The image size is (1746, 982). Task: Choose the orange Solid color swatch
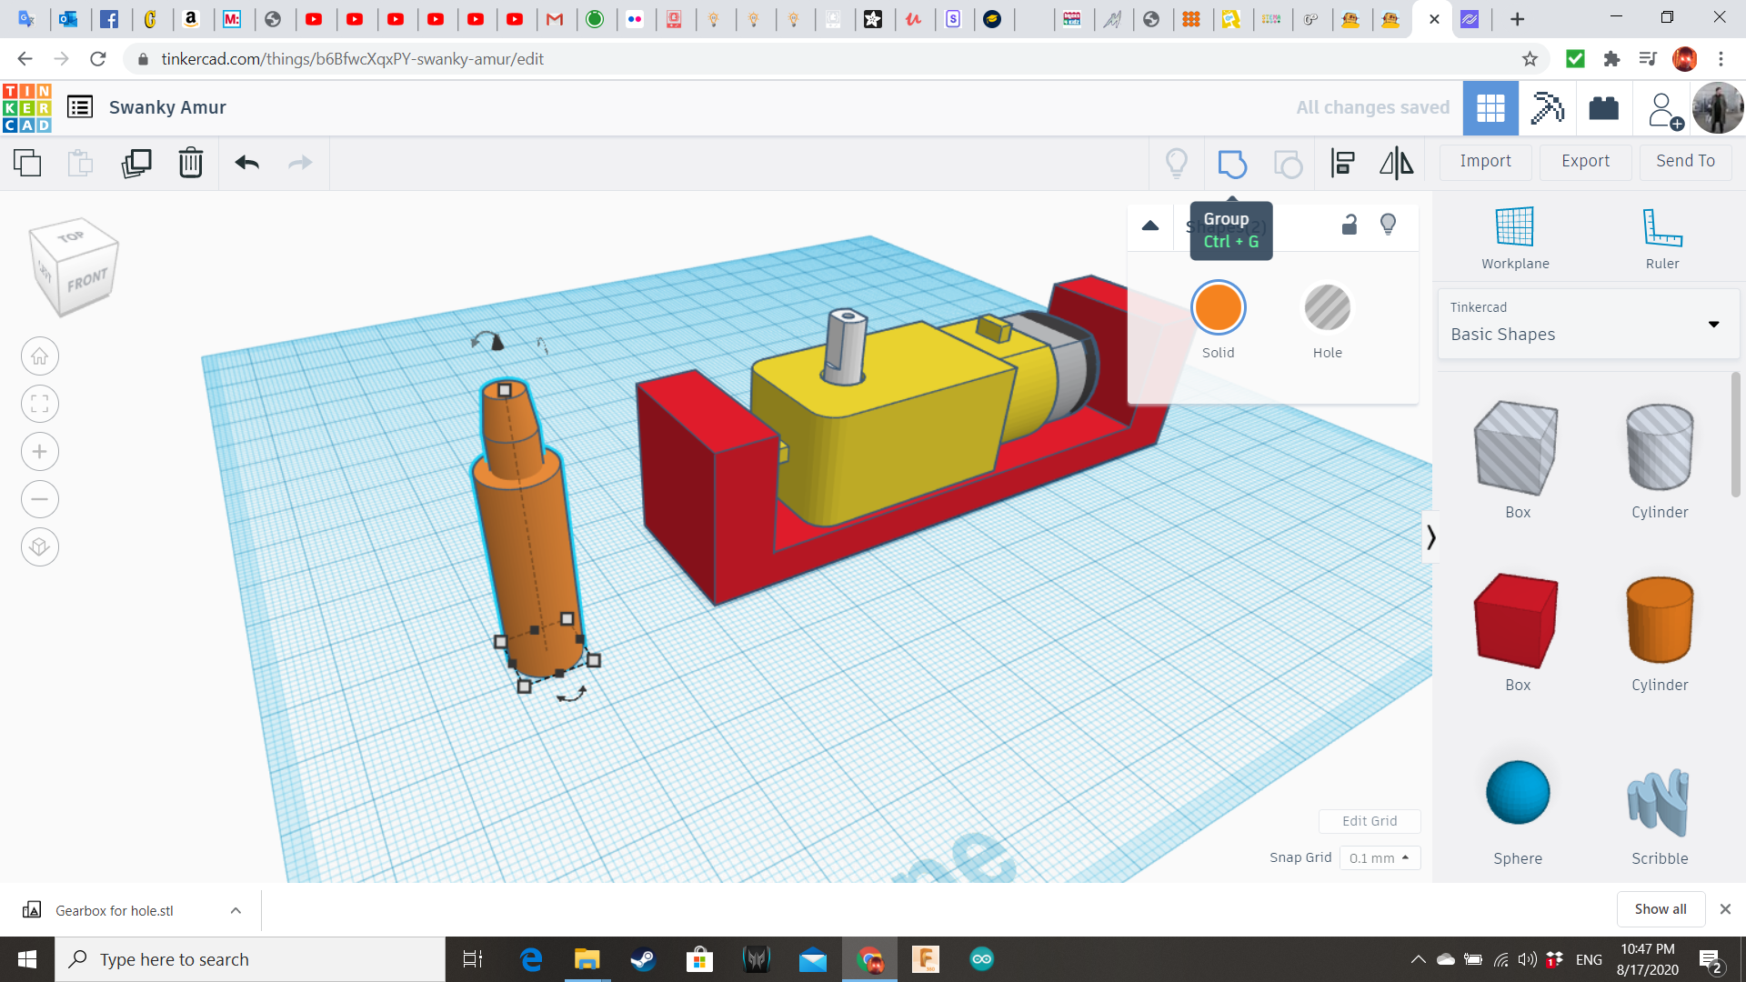point(1218,309)
